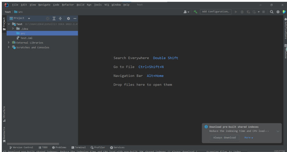Click the Download pre-built shared indexes title
Viewport: 287px width, 152px height.
pyautogui.click(x=234, y=127)
